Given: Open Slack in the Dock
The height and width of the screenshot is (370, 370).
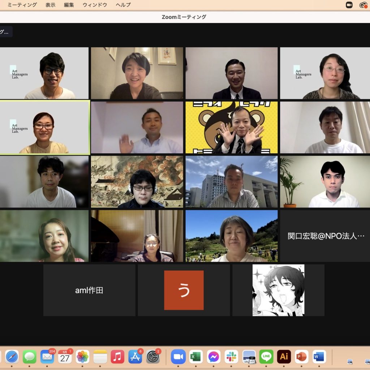Looking at the screenshot, I should click(x=231, y=357).
